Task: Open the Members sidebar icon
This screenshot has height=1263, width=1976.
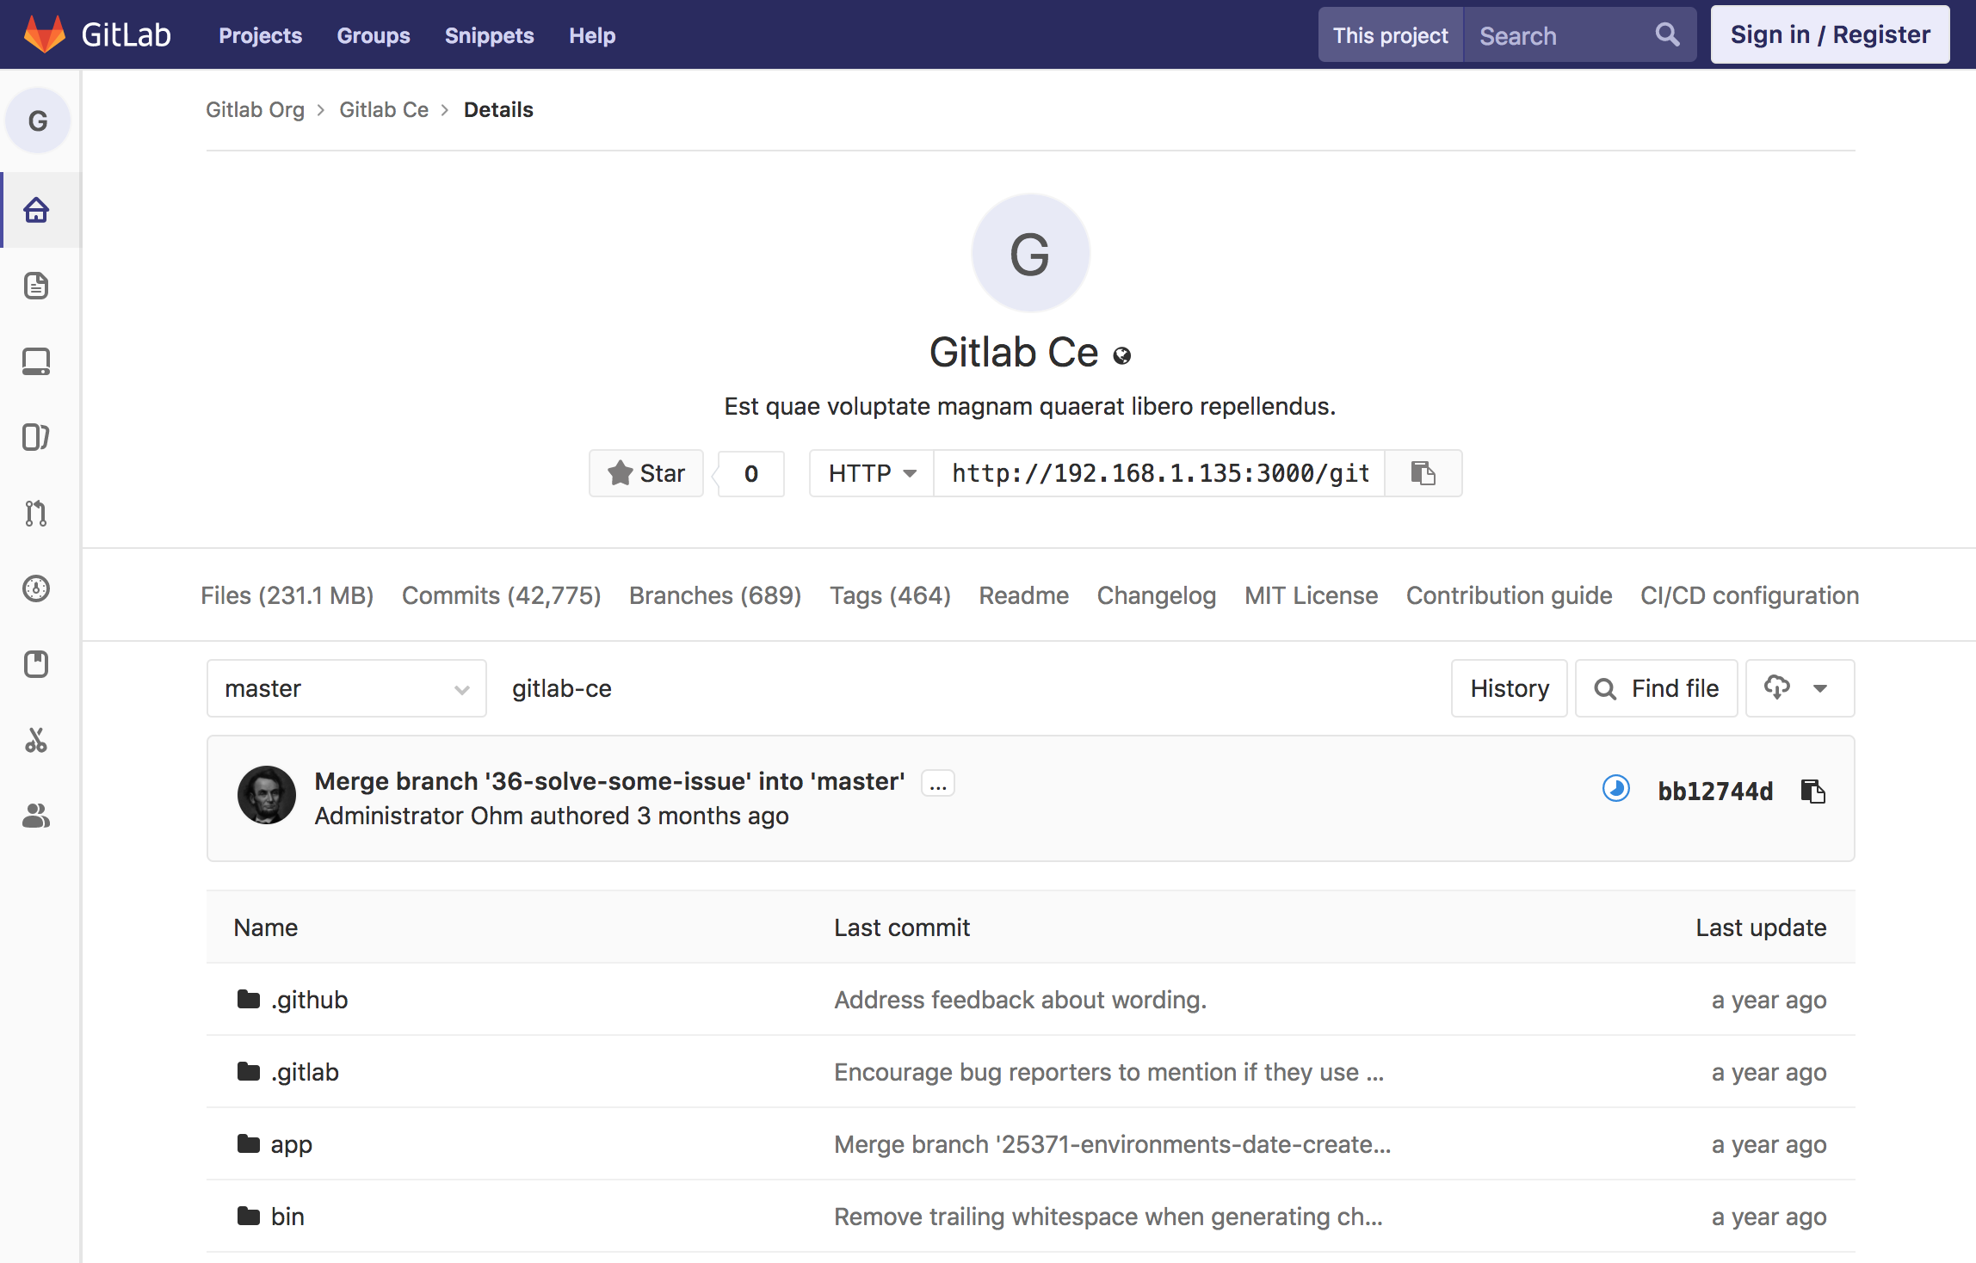Action: coord(36,816)
